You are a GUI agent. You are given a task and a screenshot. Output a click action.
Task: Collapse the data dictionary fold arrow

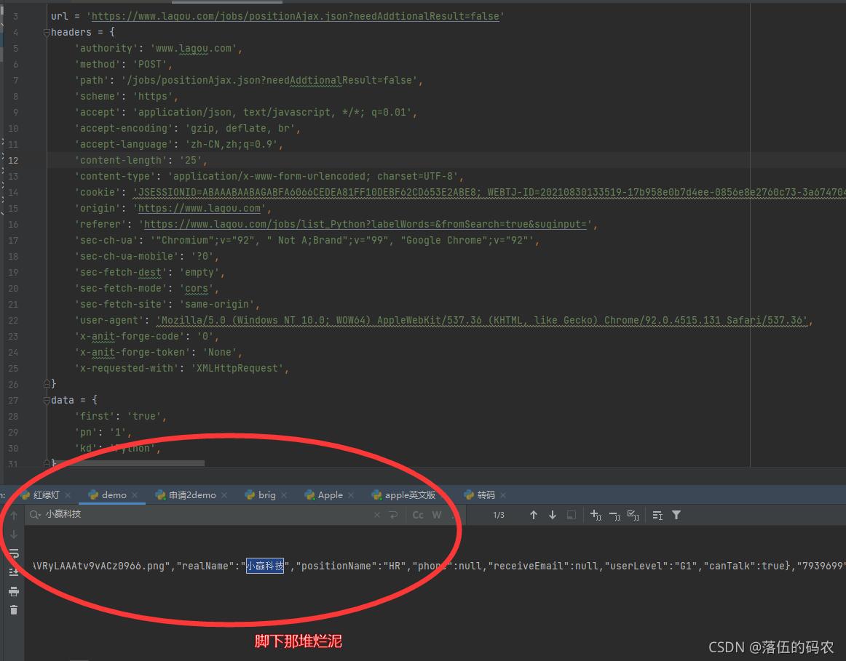(x=47, y=400)
